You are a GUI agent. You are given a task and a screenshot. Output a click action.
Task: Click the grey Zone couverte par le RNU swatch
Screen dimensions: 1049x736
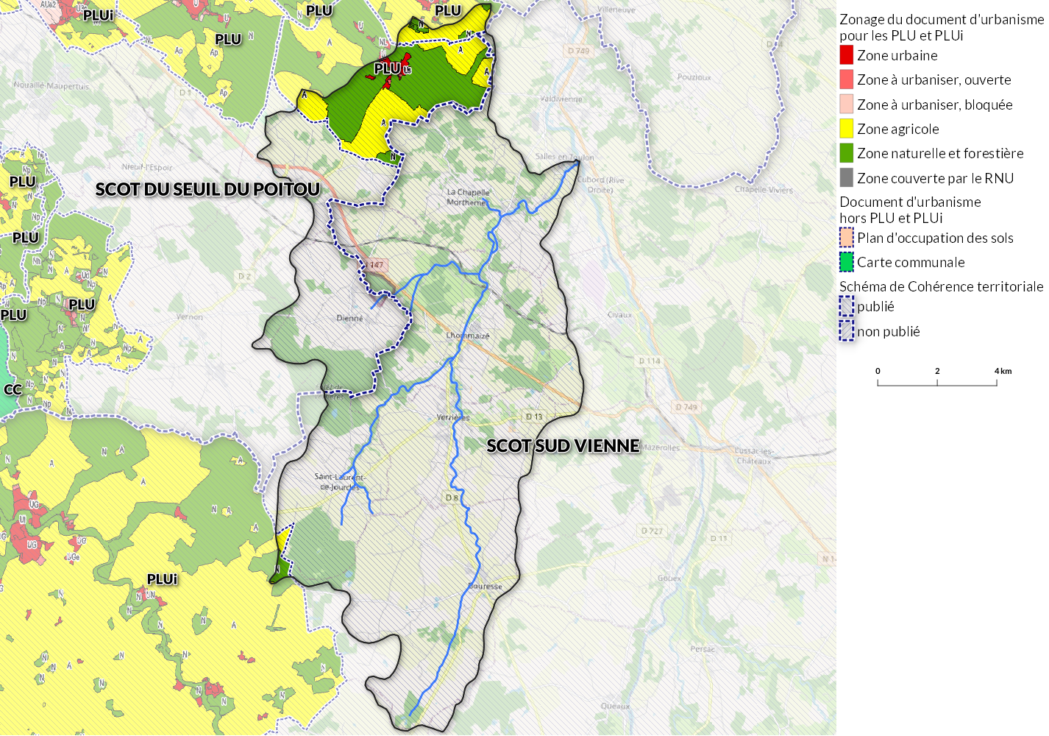[x=846, y=178]
